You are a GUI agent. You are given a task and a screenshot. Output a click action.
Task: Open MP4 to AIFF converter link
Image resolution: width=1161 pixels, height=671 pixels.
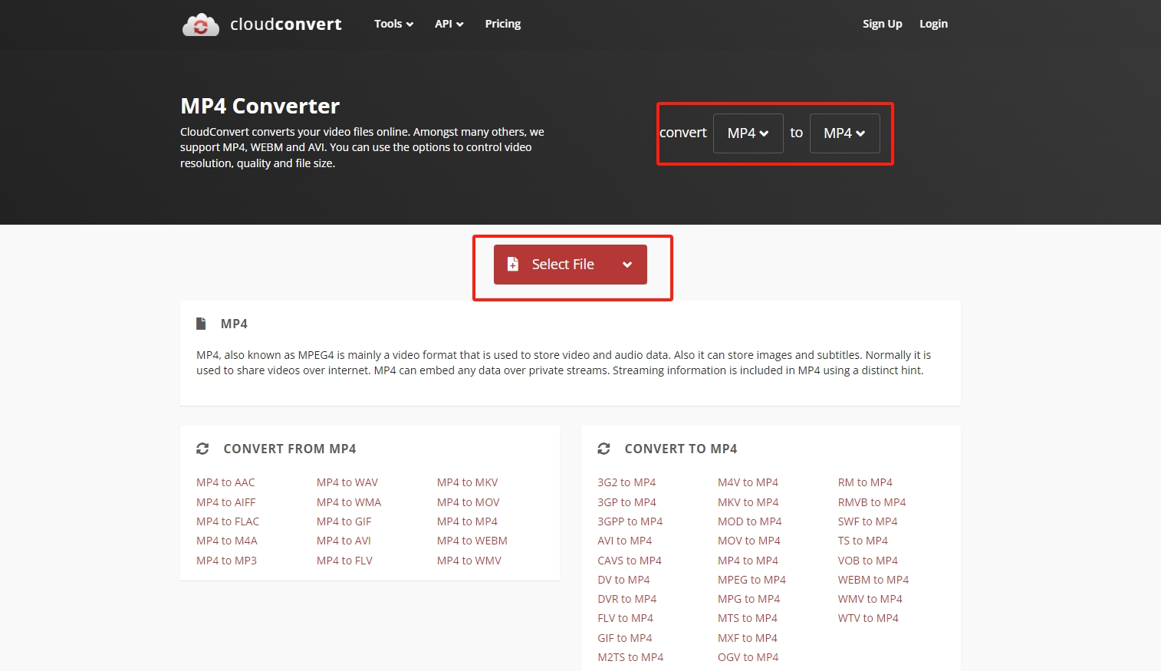[225, 502]
